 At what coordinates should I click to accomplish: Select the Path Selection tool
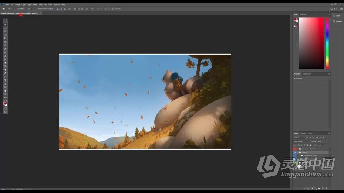5,84
